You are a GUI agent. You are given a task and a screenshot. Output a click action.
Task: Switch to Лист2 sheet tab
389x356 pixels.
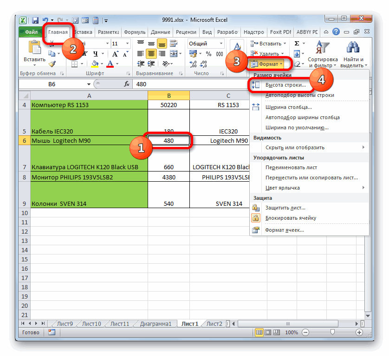(x=214, y=324)
